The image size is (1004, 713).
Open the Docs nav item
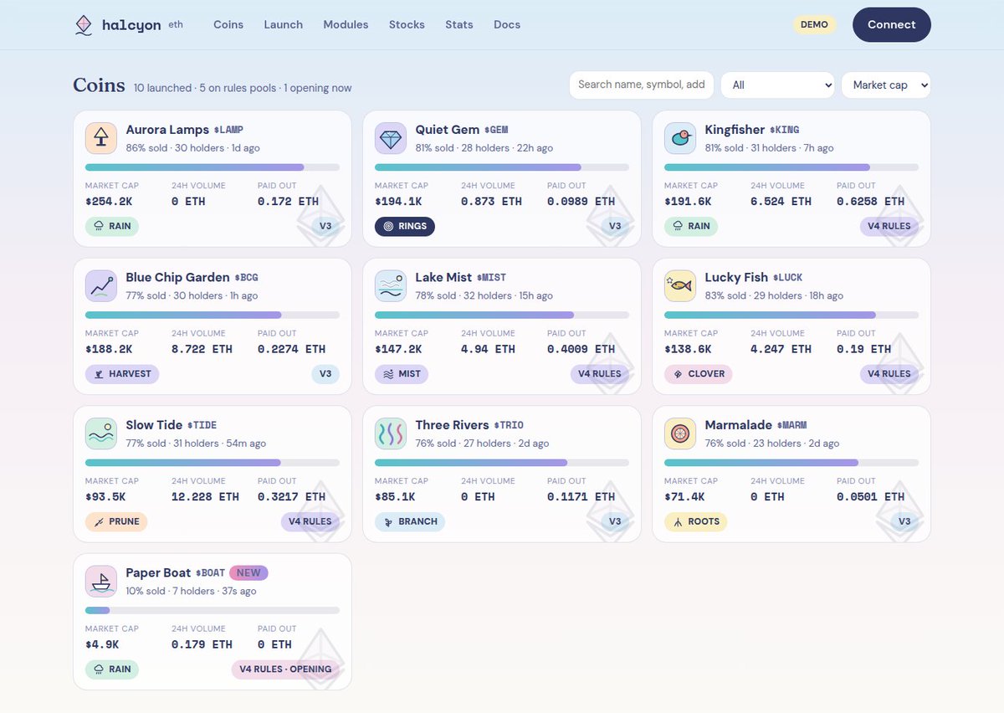(x=507, y=25)
